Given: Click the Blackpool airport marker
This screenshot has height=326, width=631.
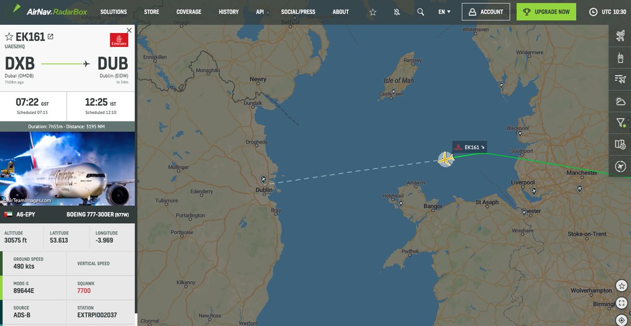Looking at the screenshot, I should (x=521, y=133).
